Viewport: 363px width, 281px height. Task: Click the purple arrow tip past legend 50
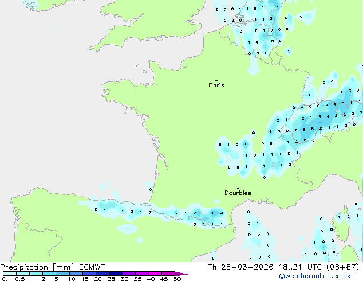pos(181,274)
